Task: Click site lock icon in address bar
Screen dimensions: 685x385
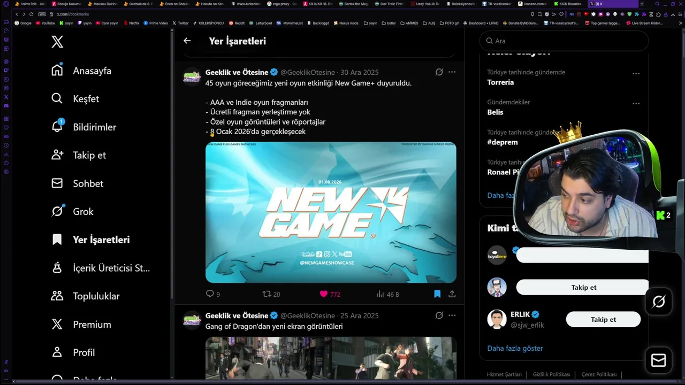Action: (51, 14)
